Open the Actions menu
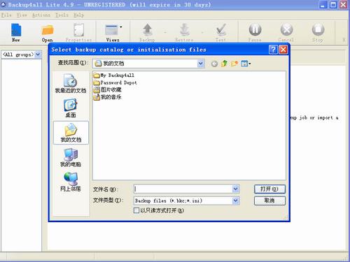Viewport: 350px width, 262px height. pyautogui.click(x=41, y=15)
